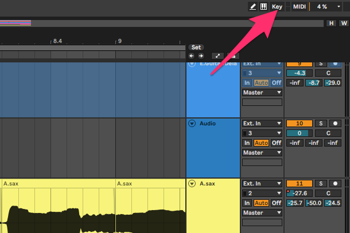Screen dimensions: 350x233
Task: Open A.sax track Master output dropdown
Action: (x=262, y=213)
